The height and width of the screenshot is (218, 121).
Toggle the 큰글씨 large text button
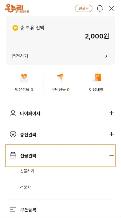pos(84,8)
